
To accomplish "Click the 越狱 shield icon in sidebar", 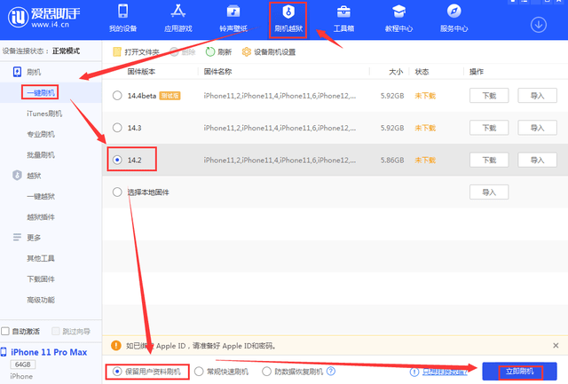I will click(x=17, y=176).
